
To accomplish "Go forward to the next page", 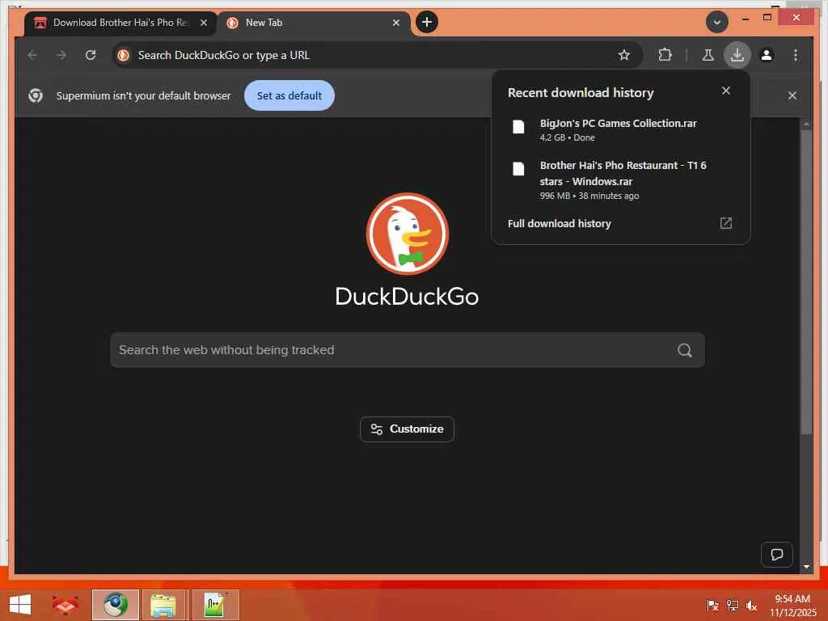I will [x=61, y=55].
